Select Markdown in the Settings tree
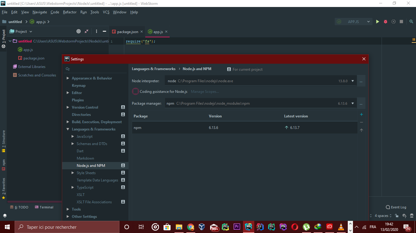Viewport: 416px width, 233px height. 85,158
